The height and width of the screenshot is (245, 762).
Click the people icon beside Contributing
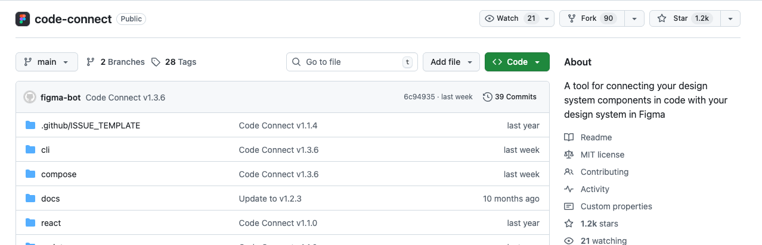click(569, 172)
